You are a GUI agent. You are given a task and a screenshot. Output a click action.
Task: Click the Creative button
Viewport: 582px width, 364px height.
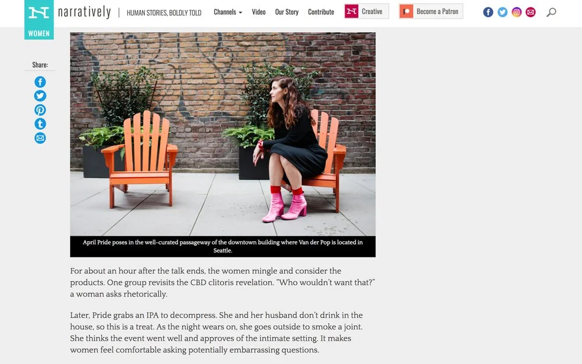pos(366,12)
